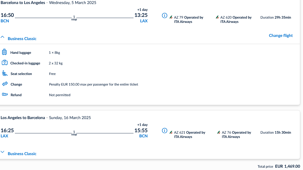The height and width of the screenshot is (170, 303).
Task: Click the Change flight link
Action: [x=281, y=35]
